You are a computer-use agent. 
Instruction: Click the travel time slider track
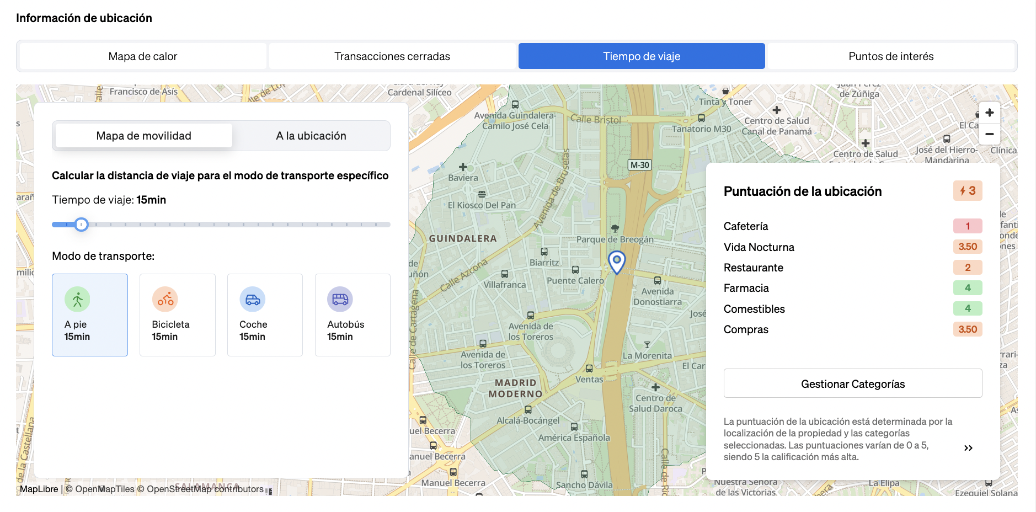pos(221,225)
